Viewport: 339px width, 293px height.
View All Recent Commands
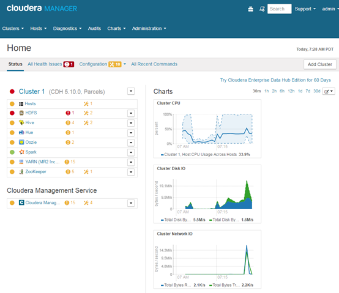click(x=154, y=64)
